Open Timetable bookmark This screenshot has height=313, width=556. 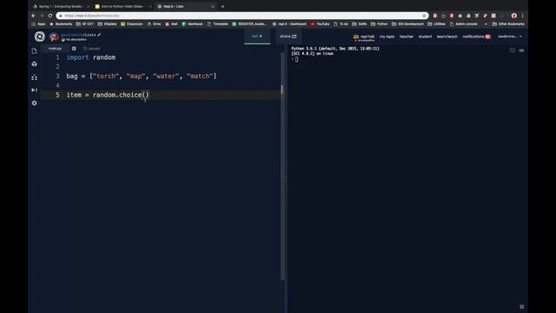pyautogui.click(x=218, y=24)
